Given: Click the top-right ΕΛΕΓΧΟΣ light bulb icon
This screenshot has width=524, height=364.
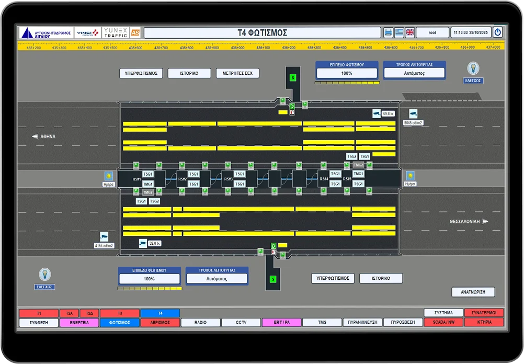Looking at the screenshot, I should pos(473,68).
